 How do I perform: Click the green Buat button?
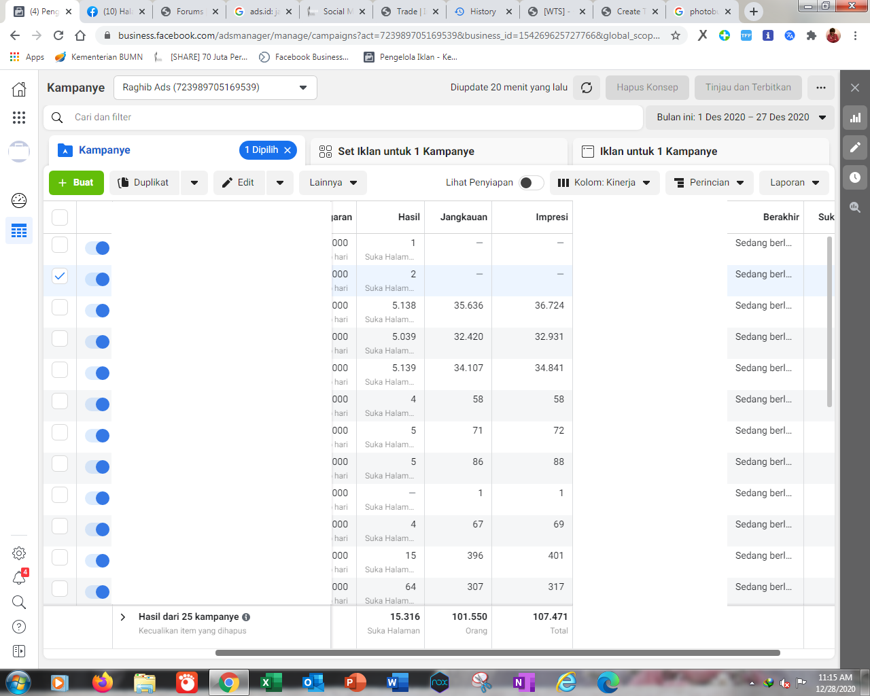[76, 183]
